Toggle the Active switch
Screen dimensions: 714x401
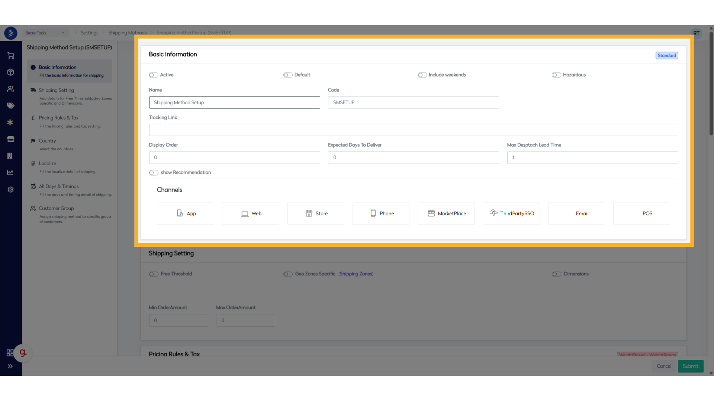pos(154,75)
